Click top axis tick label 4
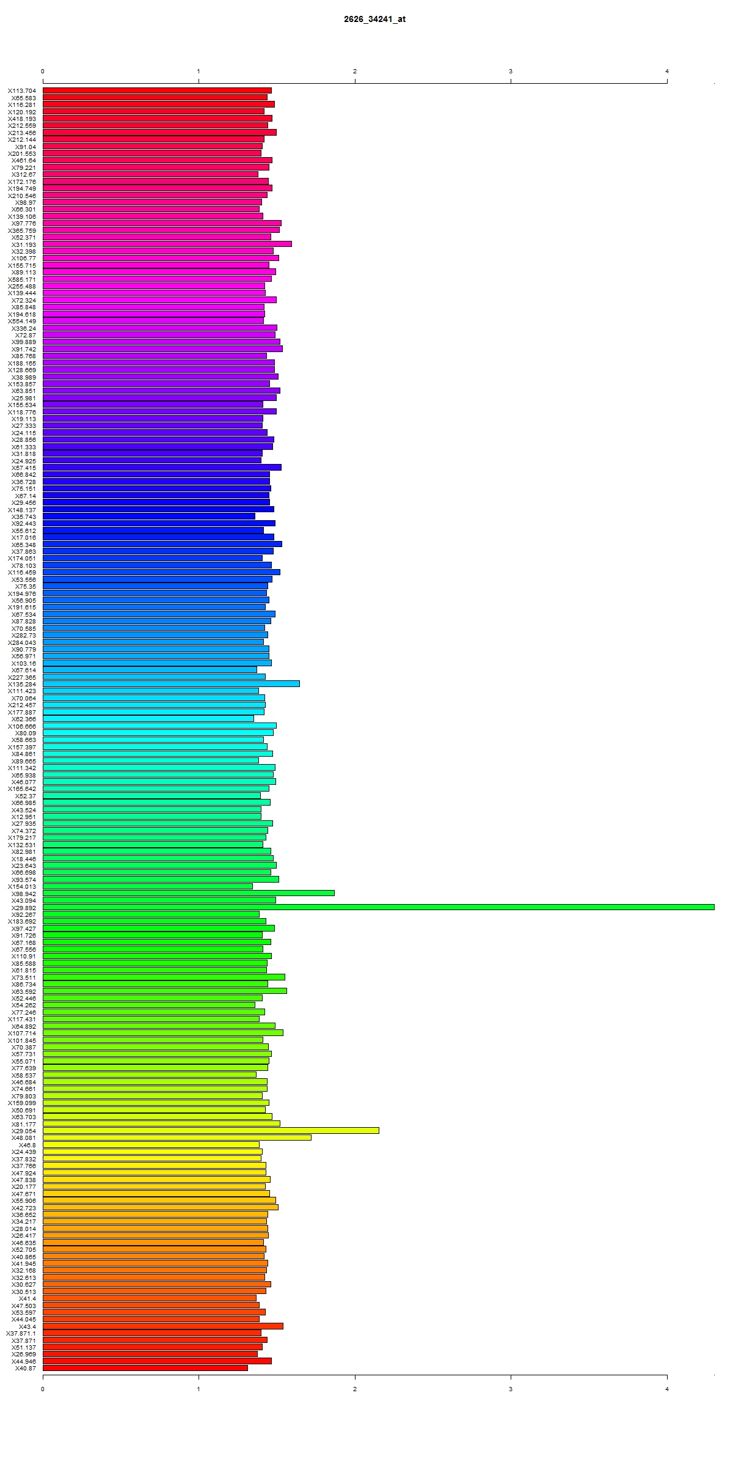The height and width of the screenshot is (1467, 733). click(667, 72)
